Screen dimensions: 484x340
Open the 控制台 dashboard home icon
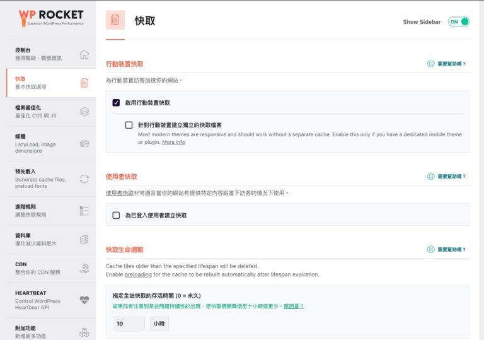84,54
